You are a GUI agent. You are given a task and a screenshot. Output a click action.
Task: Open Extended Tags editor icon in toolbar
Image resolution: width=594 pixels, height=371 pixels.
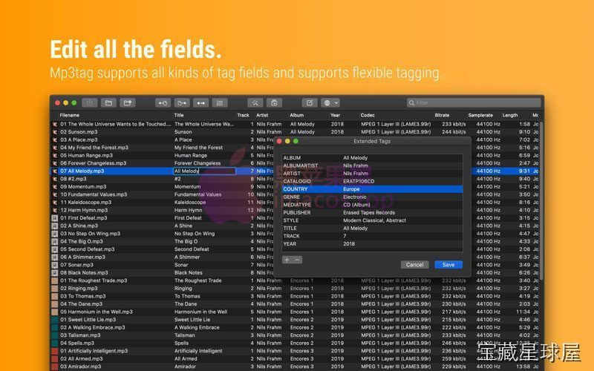coord(310,102)
